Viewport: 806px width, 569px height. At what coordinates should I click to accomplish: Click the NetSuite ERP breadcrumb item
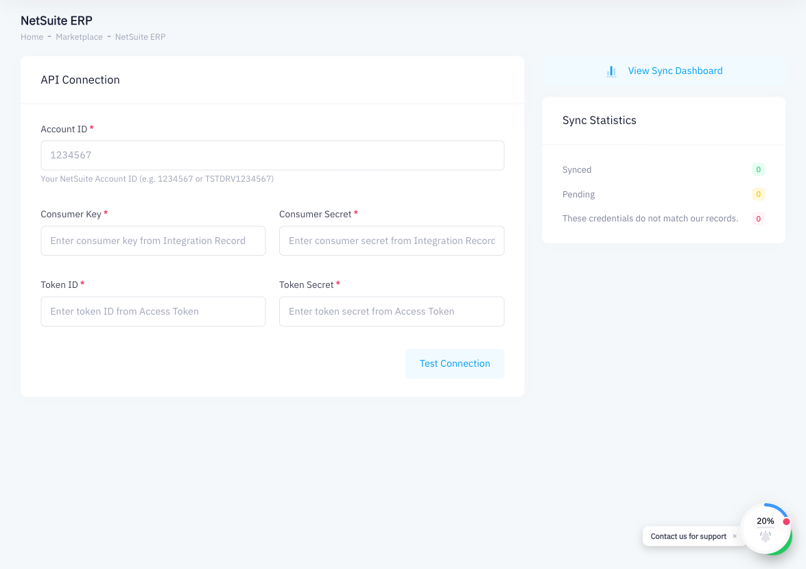(141, 37)
